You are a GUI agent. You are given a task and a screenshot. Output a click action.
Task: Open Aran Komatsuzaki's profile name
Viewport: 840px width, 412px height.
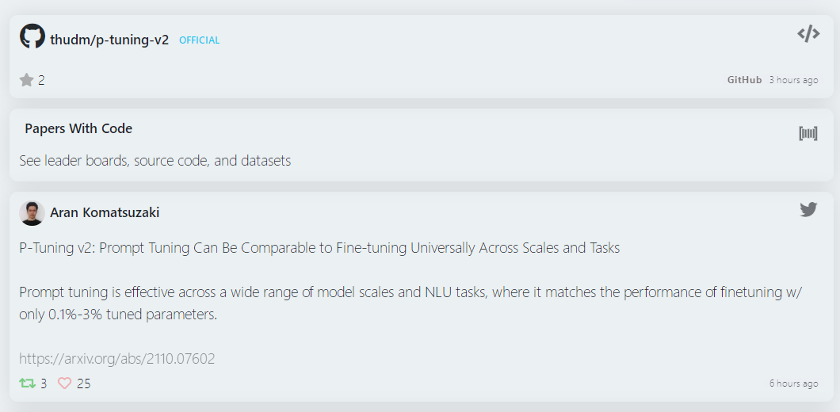click(x=105, y=212)
